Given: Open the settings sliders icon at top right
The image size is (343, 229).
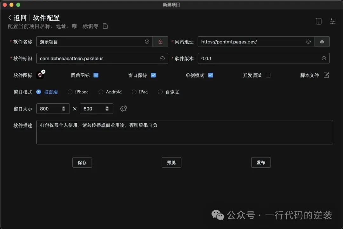Looking at the screenshot, I should click(x=333, y=21).
